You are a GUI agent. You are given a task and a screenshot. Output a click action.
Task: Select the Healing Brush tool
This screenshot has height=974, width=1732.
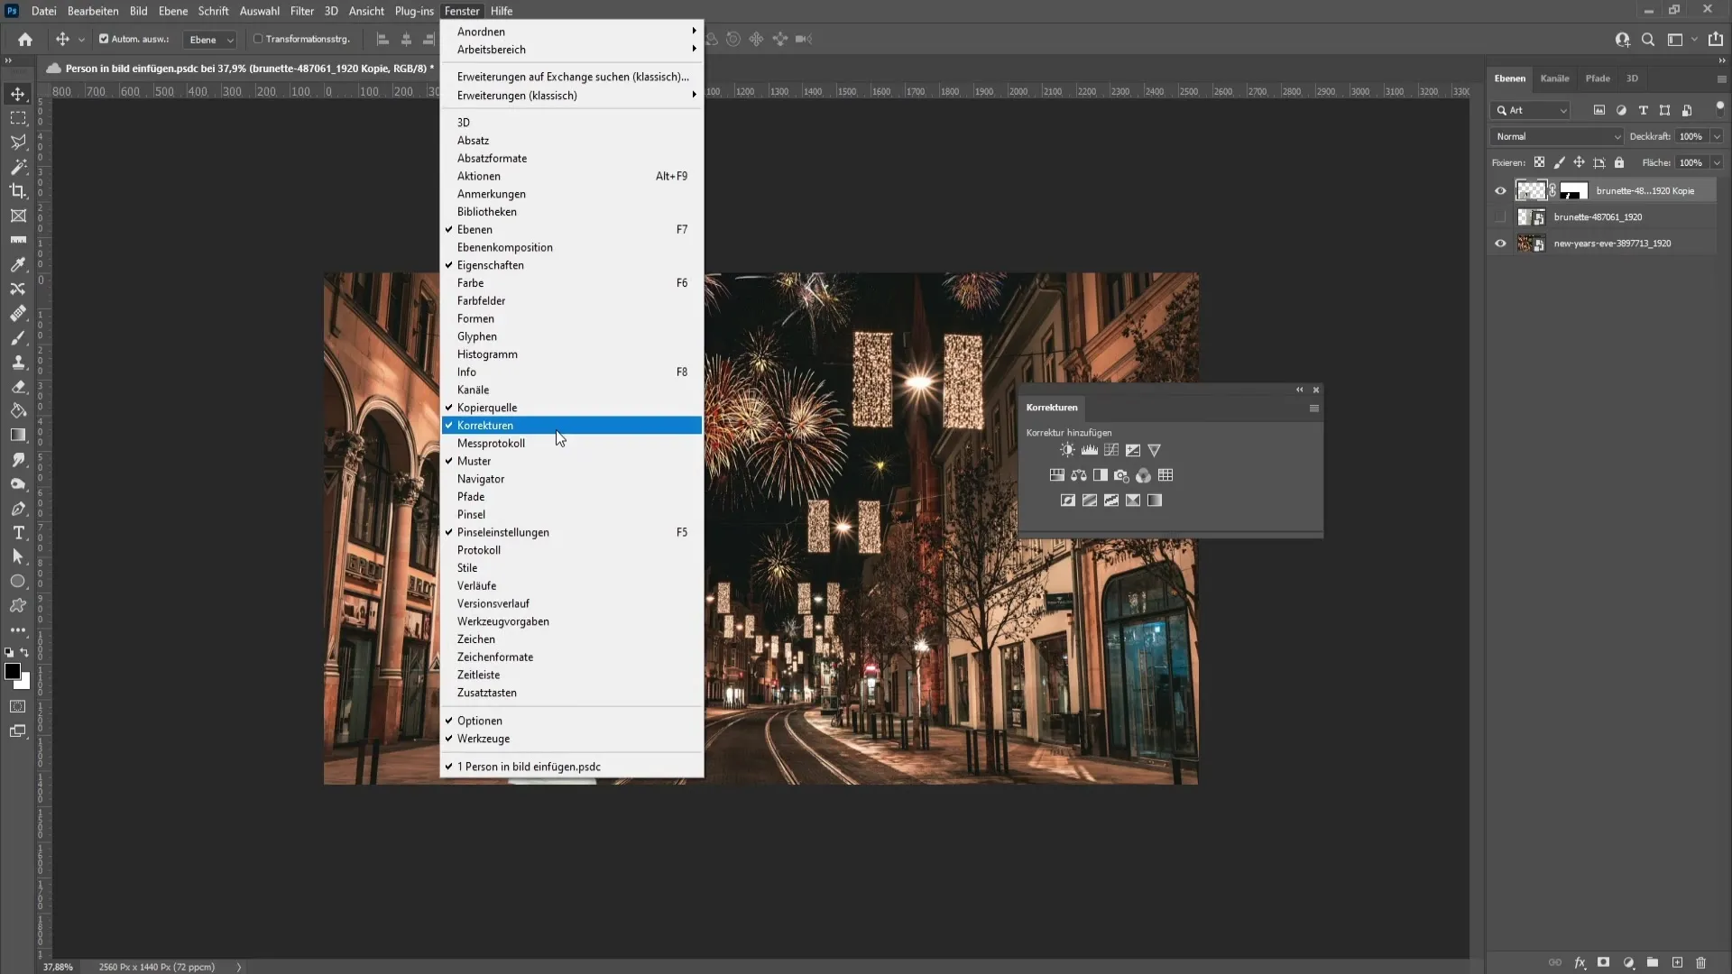[18, 313]
